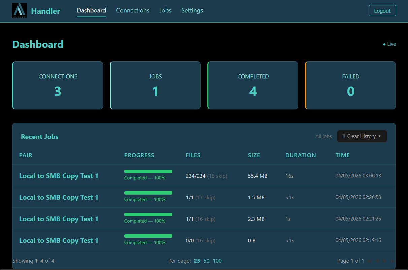Image resolution: width=408 pixels, height=270 pixels.
Task: Click the Handler brand title
Action: pyautogui.click(x=45, y=11)
